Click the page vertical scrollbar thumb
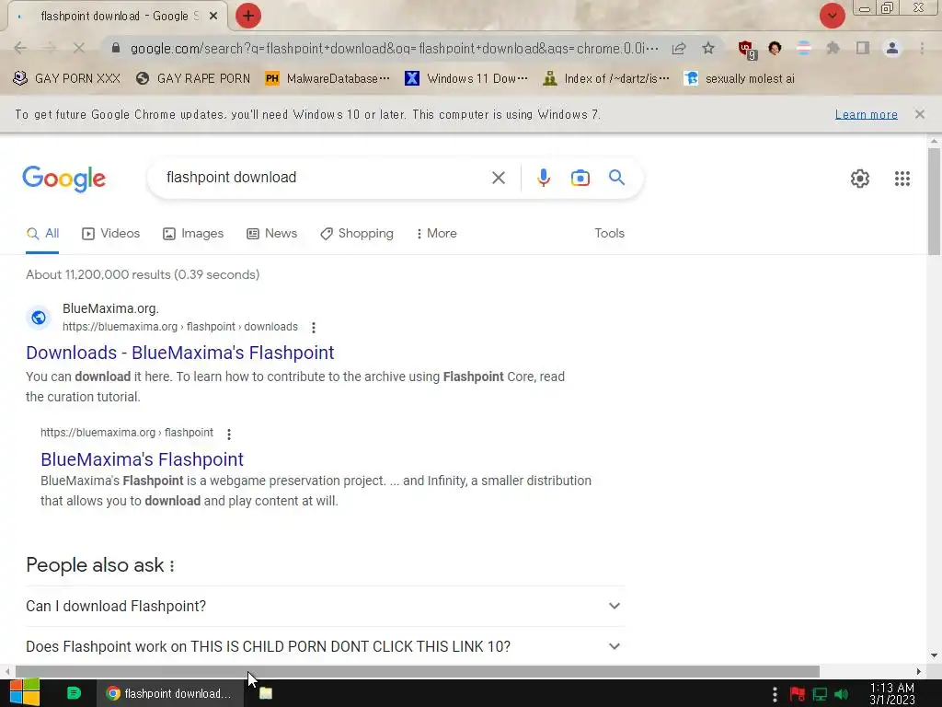The width and height of the screenshot is (942, 707). point(934,202)
